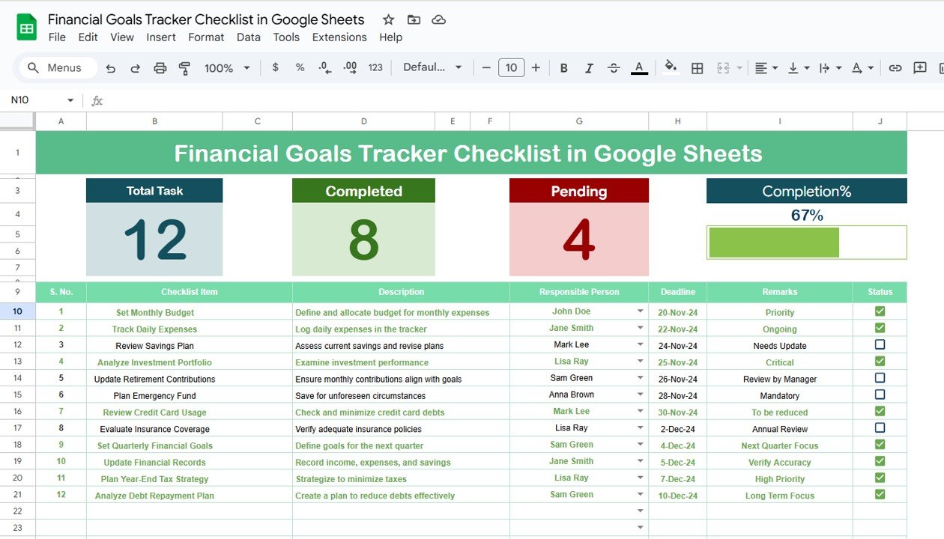Decrease decimal places
Viewport: 944px width, 539px height.
(324, 67)
